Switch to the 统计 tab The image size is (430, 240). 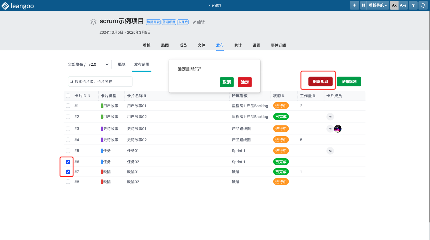pyautogui.click(x=238, y=45)
